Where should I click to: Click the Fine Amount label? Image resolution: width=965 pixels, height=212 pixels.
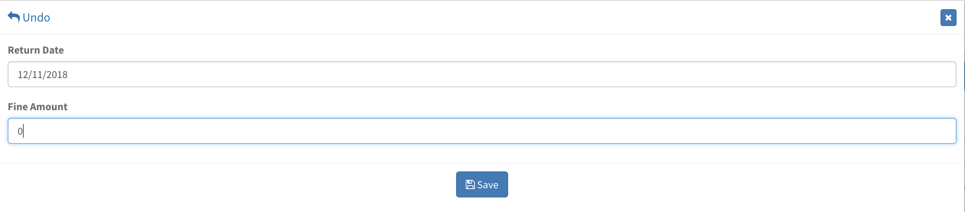[37, 107]
